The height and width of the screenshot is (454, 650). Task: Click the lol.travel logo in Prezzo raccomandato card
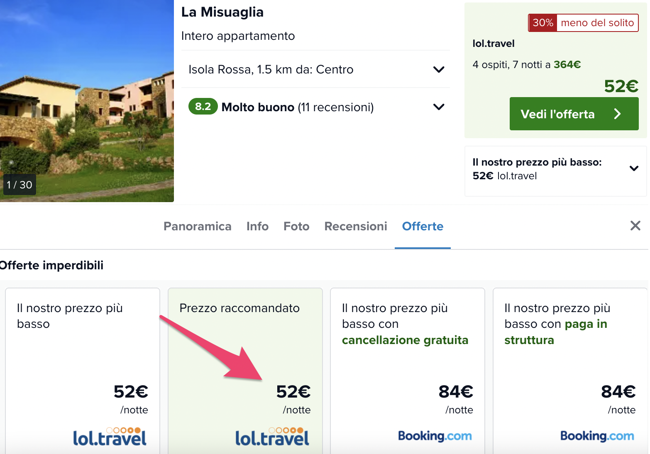point(272,437)
